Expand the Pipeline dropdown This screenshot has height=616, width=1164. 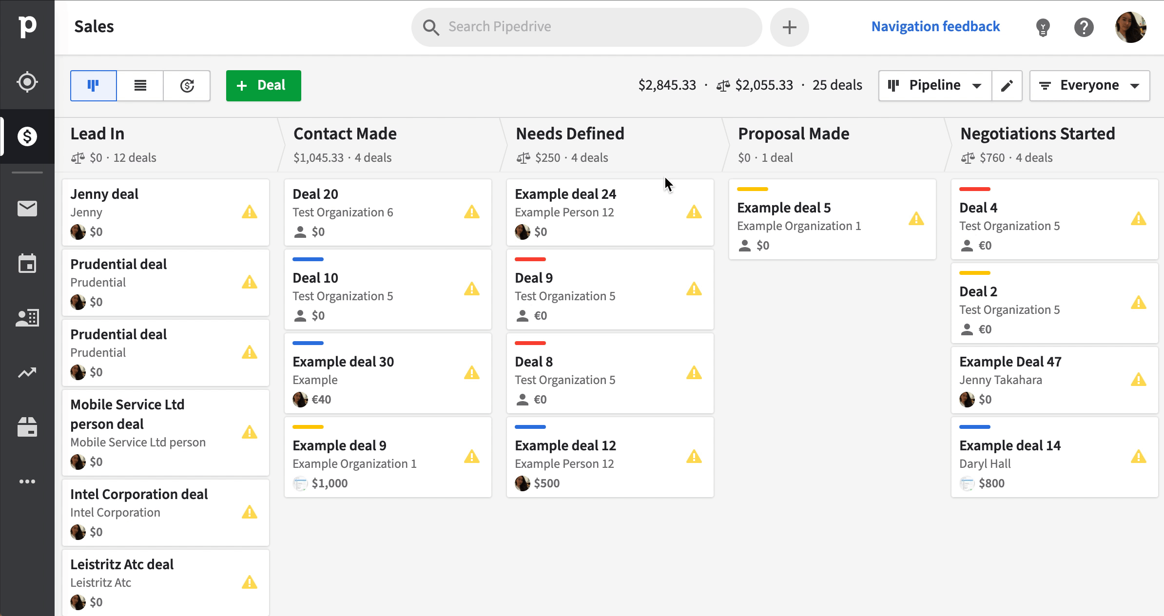pos(935,86)
